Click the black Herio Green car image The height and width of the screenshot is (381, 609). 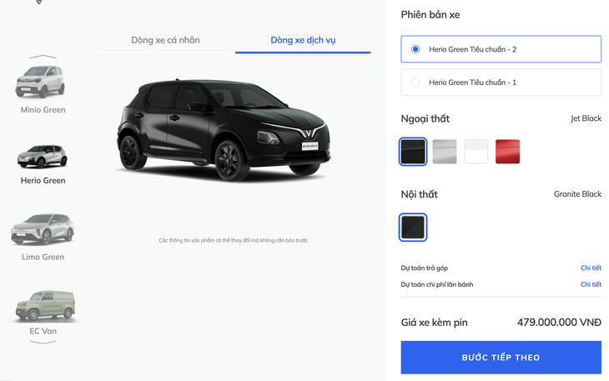[x=224, y=129]
